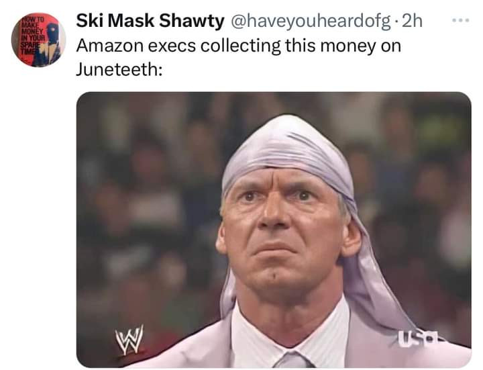Select the display name Ski Mask Shawty
This screenshot has height=370, width=483.
[150, 21]
